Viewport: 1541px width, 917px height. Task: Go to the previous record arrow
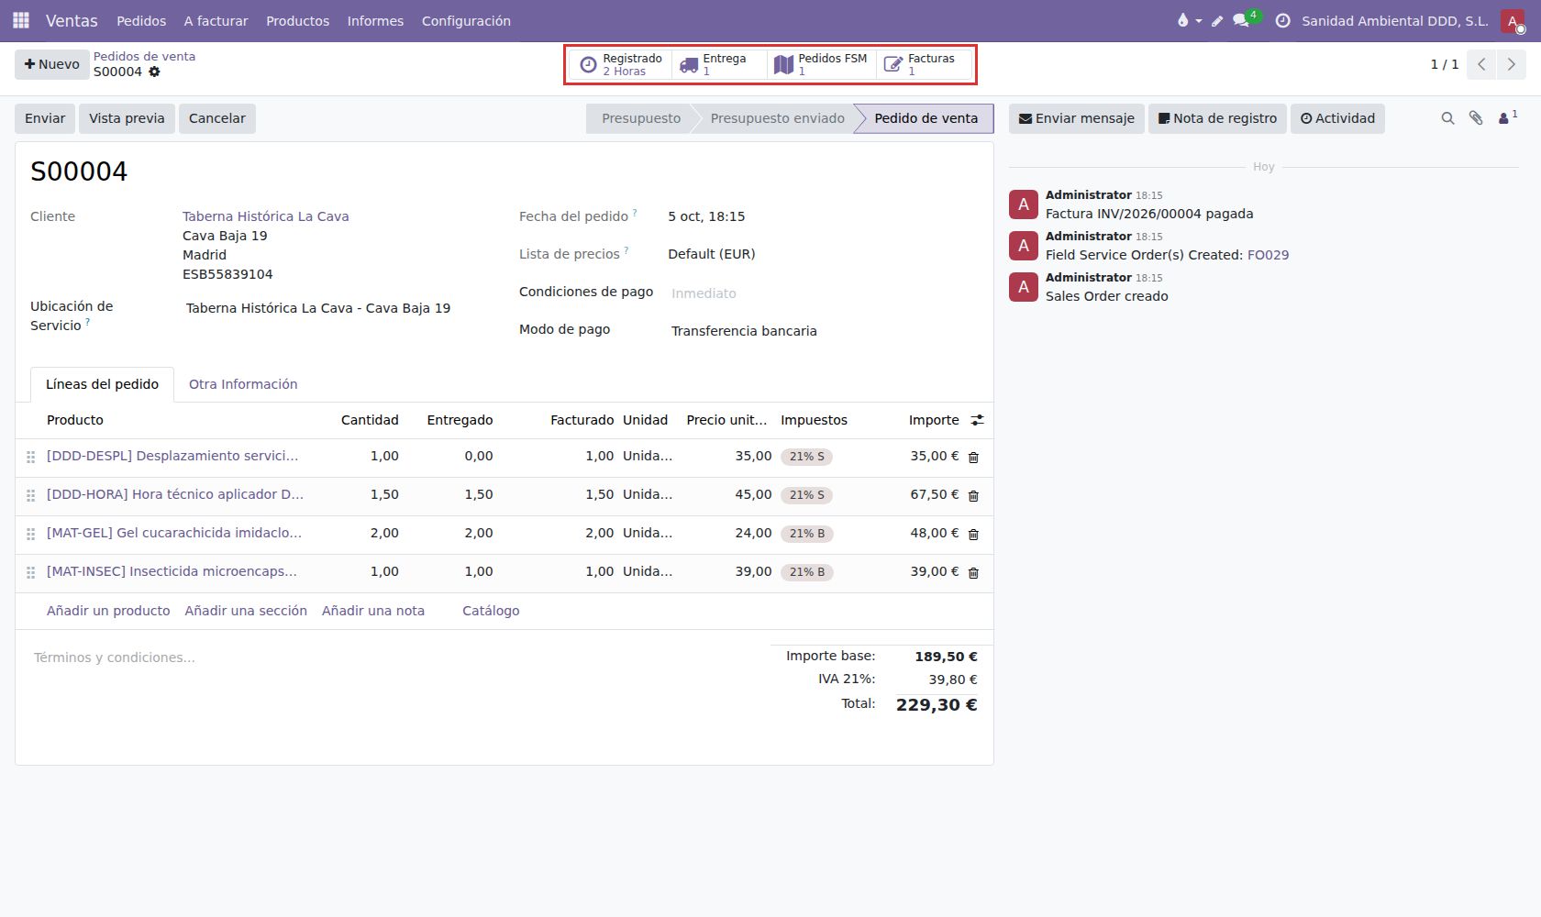pos(1481,64)
